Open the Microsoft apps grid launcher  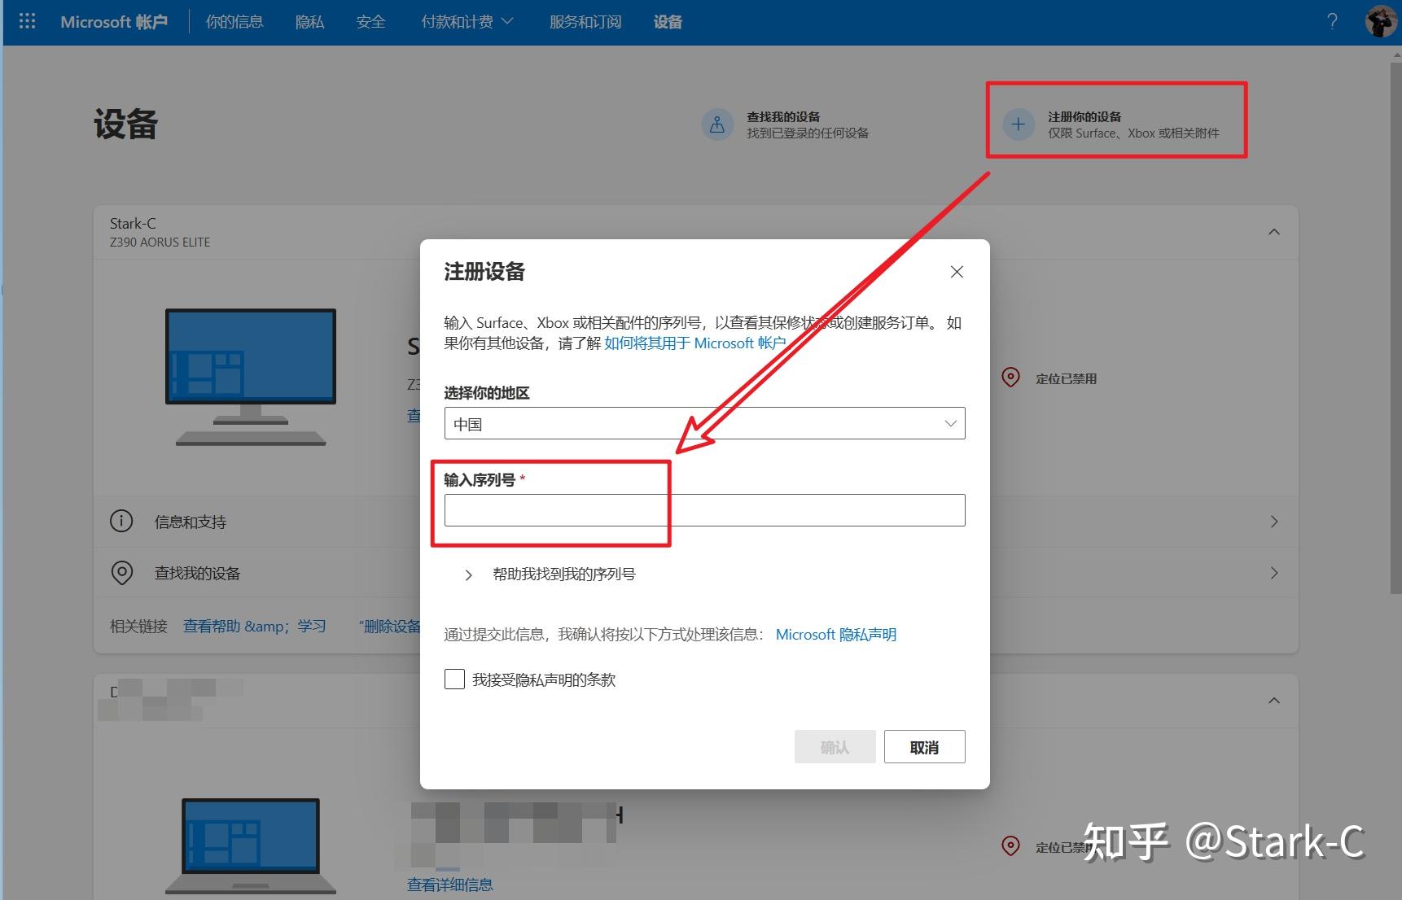point(27,21)
